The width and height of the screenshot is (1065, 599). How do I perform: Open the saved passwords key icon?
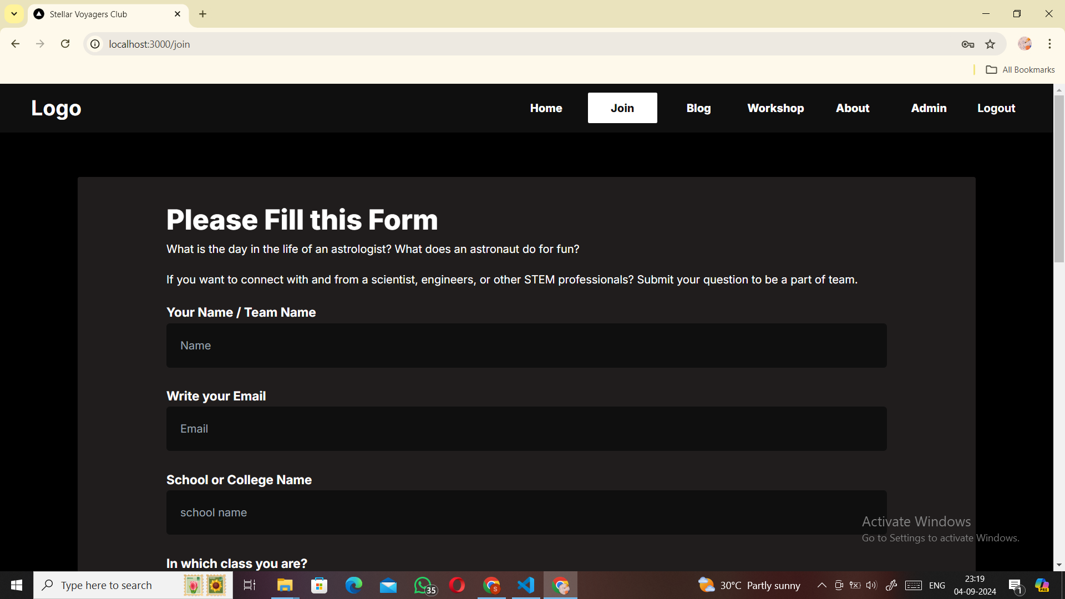coord(968,44)
